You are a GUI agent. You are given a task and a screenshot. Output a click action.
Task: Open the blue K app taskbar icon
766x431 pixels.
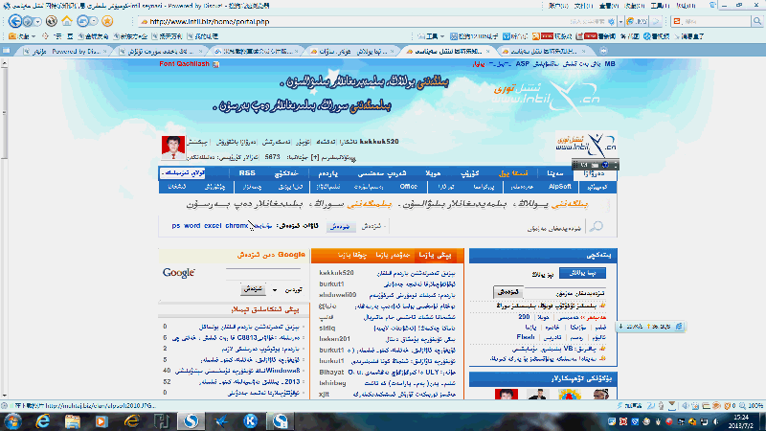point(251,421)
